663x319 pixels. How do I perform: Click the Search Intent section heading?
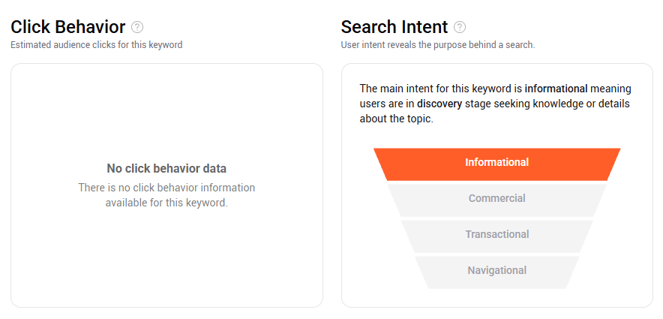(394, 27)
